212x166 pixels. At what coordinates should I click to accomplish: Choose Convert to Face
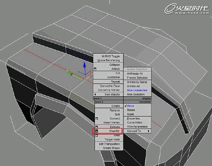(x=110, y=86)
